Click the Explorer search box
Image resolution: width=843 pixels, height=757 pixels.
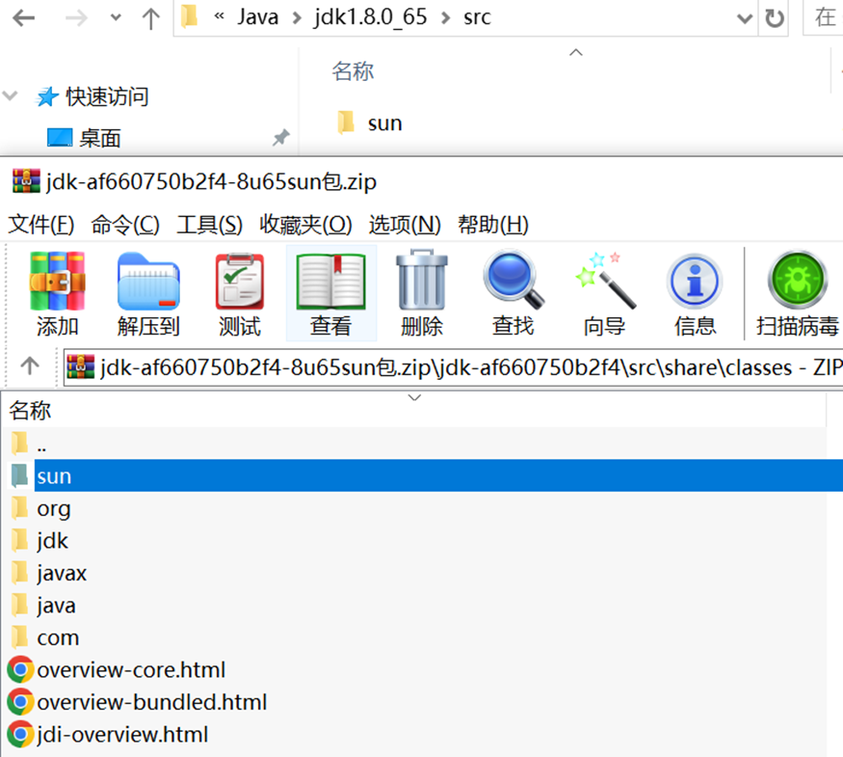click(x=824, y=17)
